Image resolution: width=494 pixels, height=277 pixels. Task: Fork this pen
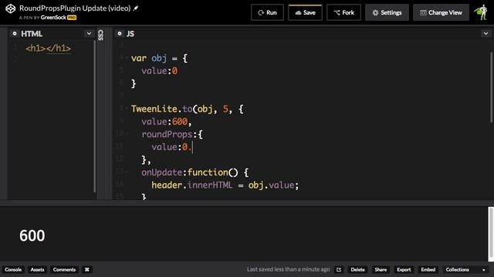(x=343, y=12)
